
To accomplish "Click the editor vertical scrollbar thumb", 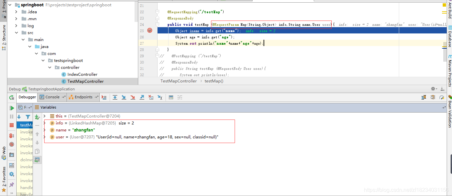I will (x=445, y=52).
